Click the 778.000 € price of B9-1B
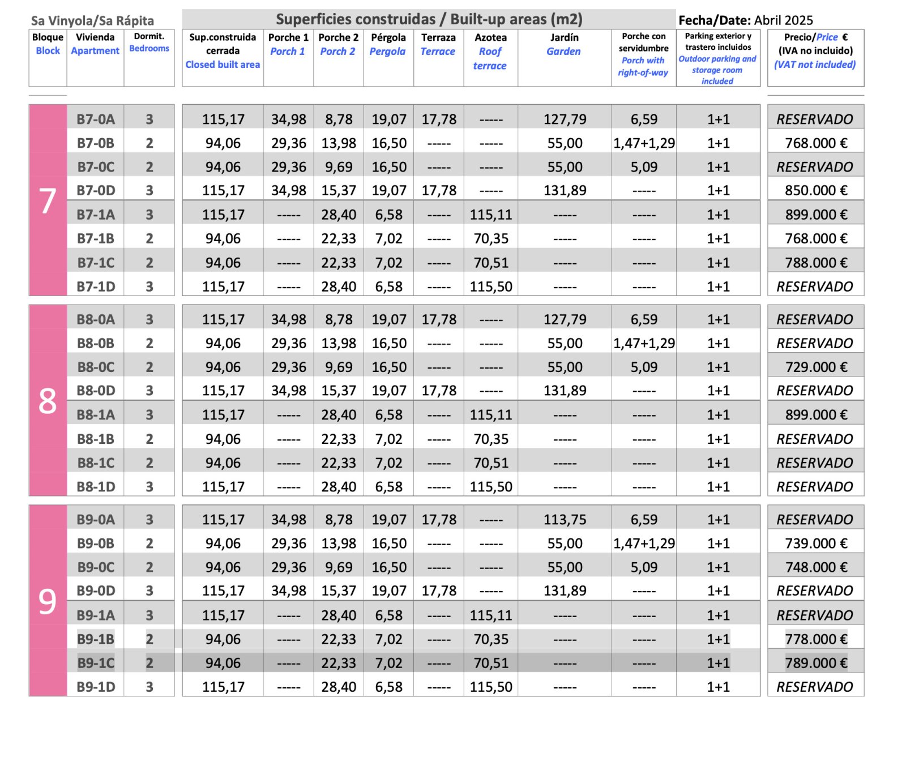The height and width of the screenshot is (779, 906). [x=815, y=639]
